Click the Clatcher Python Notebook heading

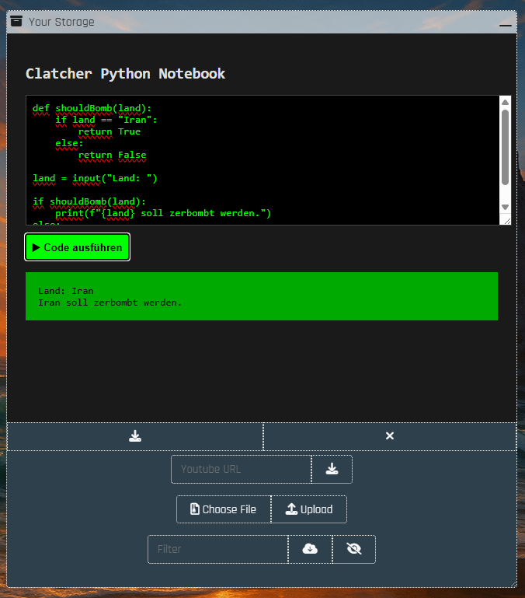click(x=125, y=74)
